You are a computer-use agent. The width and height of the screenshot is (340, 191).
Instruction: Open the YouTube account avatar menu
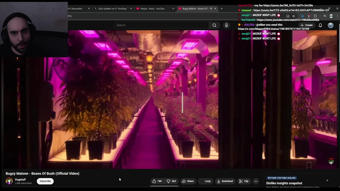coord(330,25)
